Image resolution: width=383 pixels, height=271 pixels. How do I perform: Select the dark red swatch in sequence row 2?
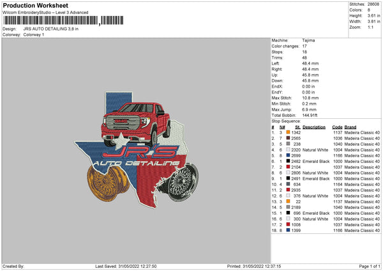(289, 138)
